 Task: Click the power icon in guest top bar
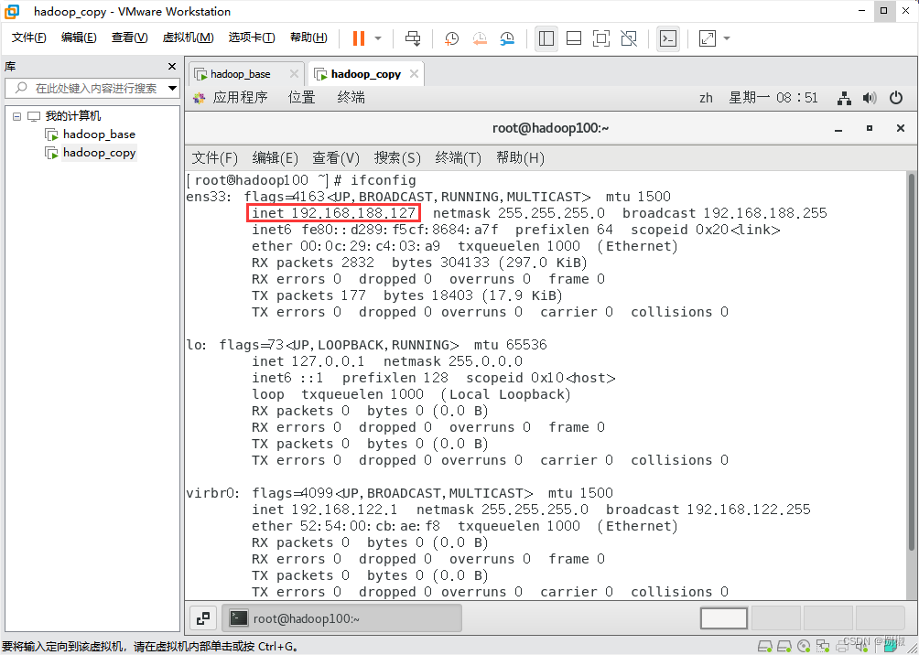[x=895, y=98]
